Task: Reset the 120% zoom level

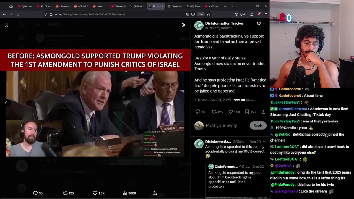Action: pyautogui.click(x=201, y=14)
